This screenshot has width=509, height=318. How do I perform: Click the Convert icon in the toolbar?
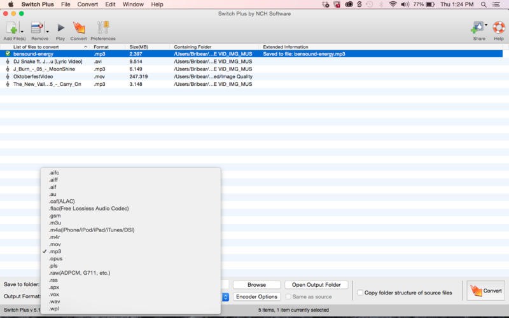(78, 28)
